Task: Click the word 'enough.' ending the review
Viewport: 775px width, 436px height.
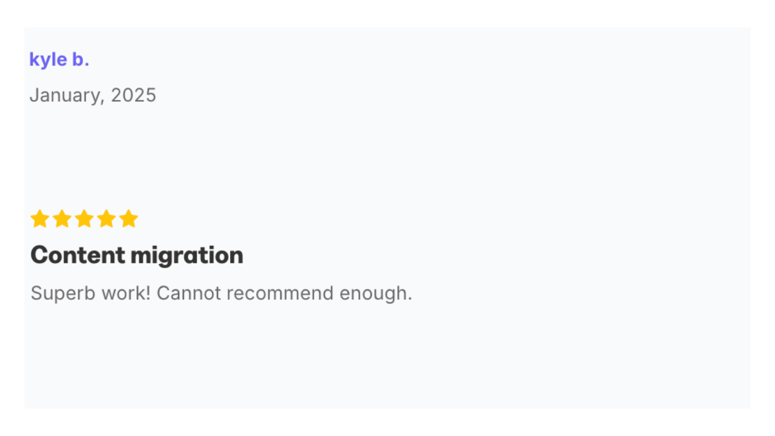Action: pyautogui.click(x=376, y=293)
